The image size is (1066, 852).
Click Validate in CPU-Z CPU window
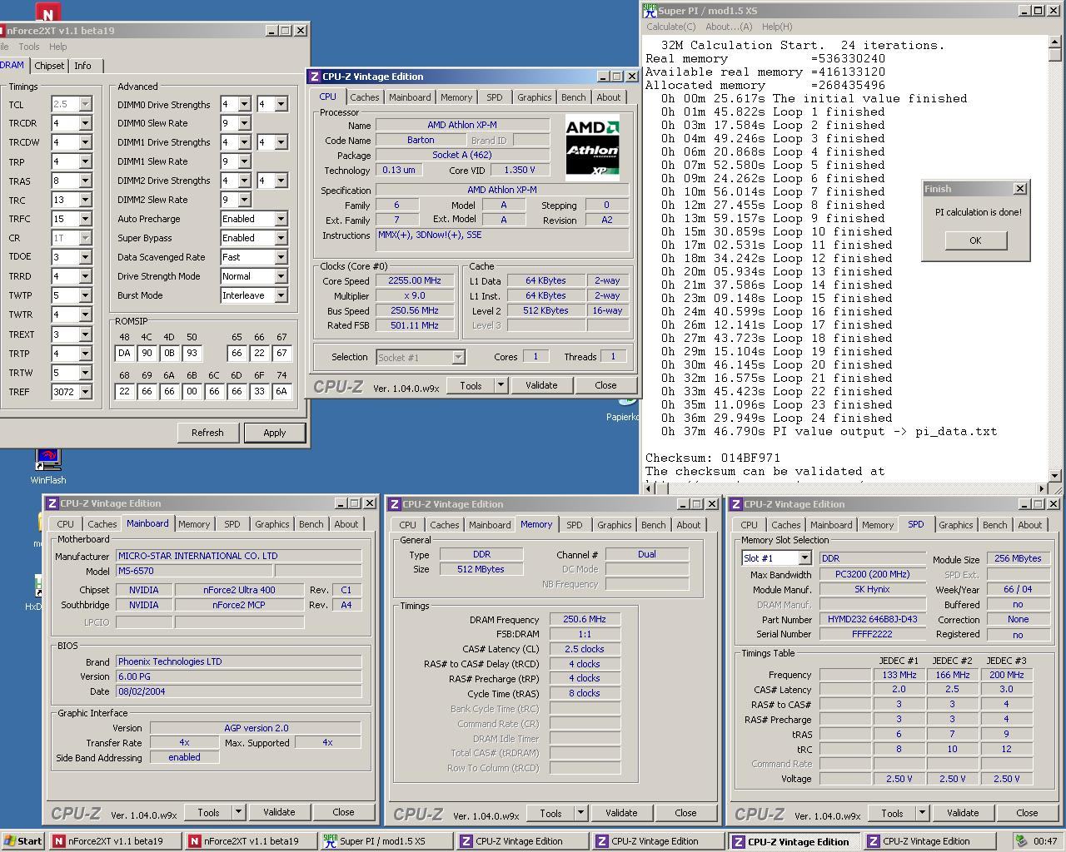point(541,385)
